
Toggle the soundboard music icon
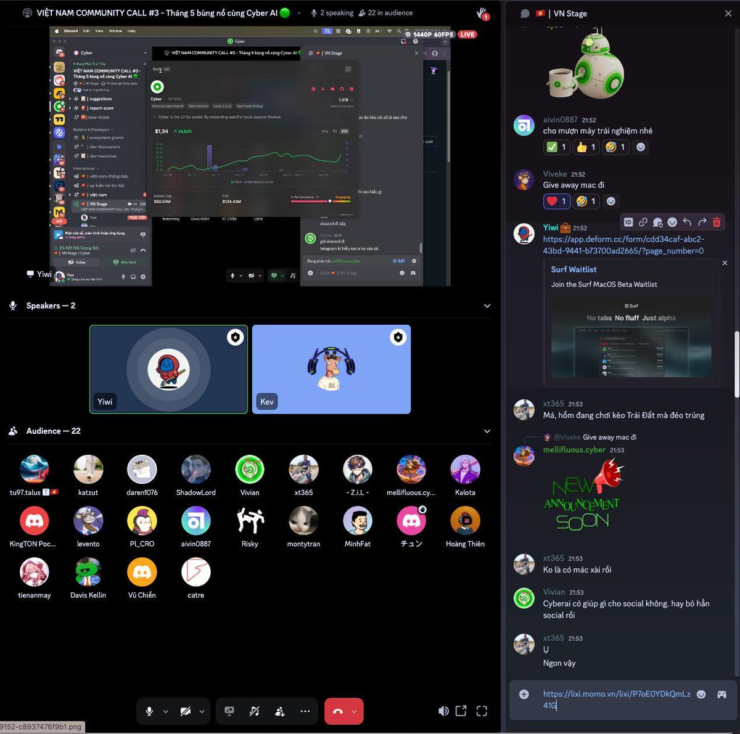pos(254,711)
